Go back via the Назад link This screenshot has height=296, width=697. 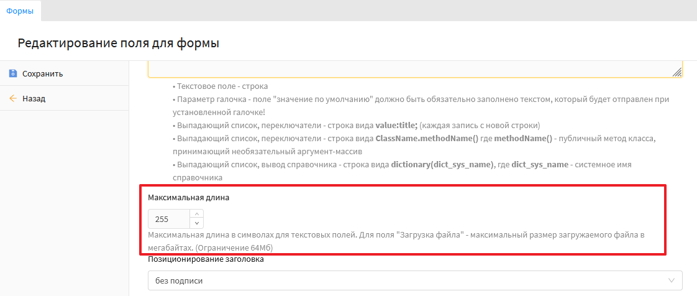point(34,98)
